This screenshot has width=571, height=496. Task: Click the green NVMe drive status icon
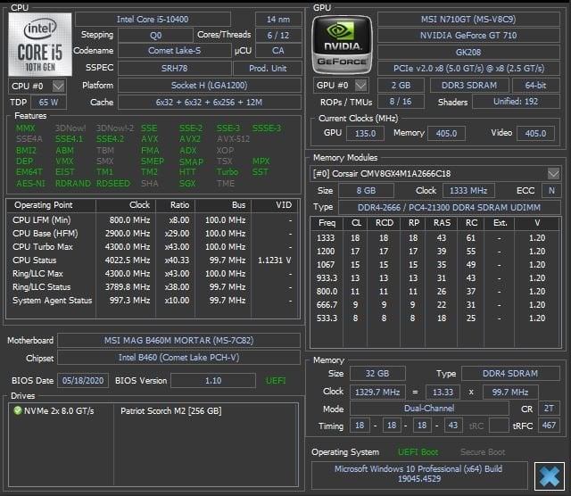[x=17, y=410]
